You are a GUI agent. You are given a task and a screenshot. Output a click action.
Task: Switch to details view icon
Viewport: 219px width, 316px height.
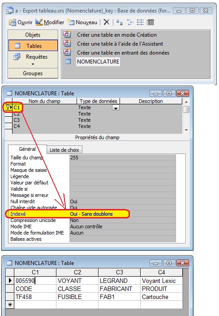click(x=150, y=22)
